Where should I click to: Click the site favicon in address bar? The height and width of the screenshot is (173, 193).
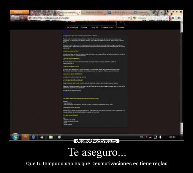click(x=30, y=18)
